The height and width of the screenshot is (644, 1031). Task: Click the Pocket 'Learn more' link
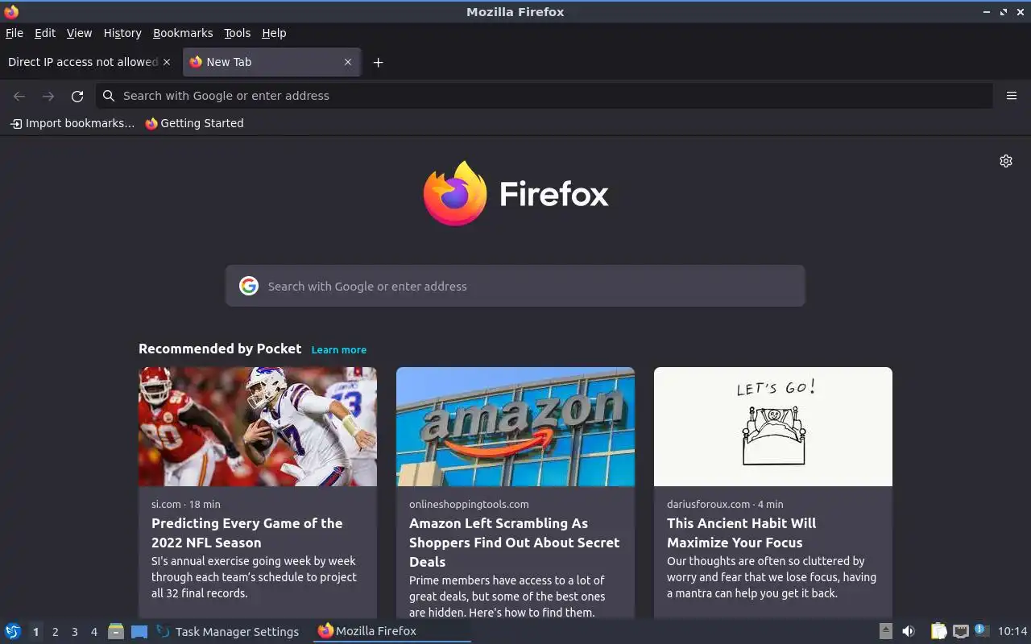[x=339, y=349]
